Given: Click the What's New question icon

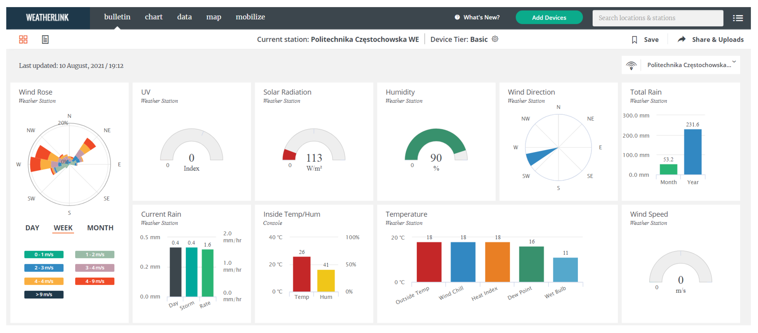Looking at the screenshot, I should coord(457,17).
